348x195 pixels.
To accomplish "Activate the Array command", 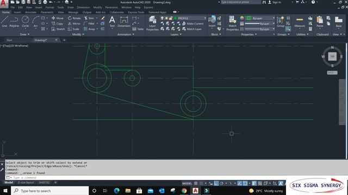I will [89, 29].
